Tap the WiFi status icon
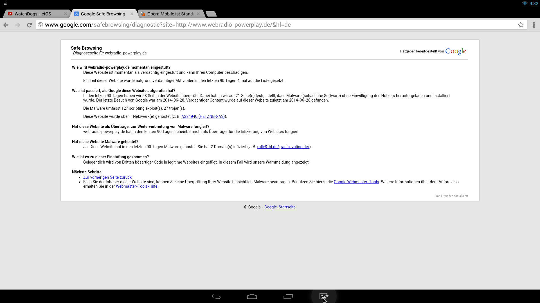This screenshot has height=303, width=540. coord(525,3)
